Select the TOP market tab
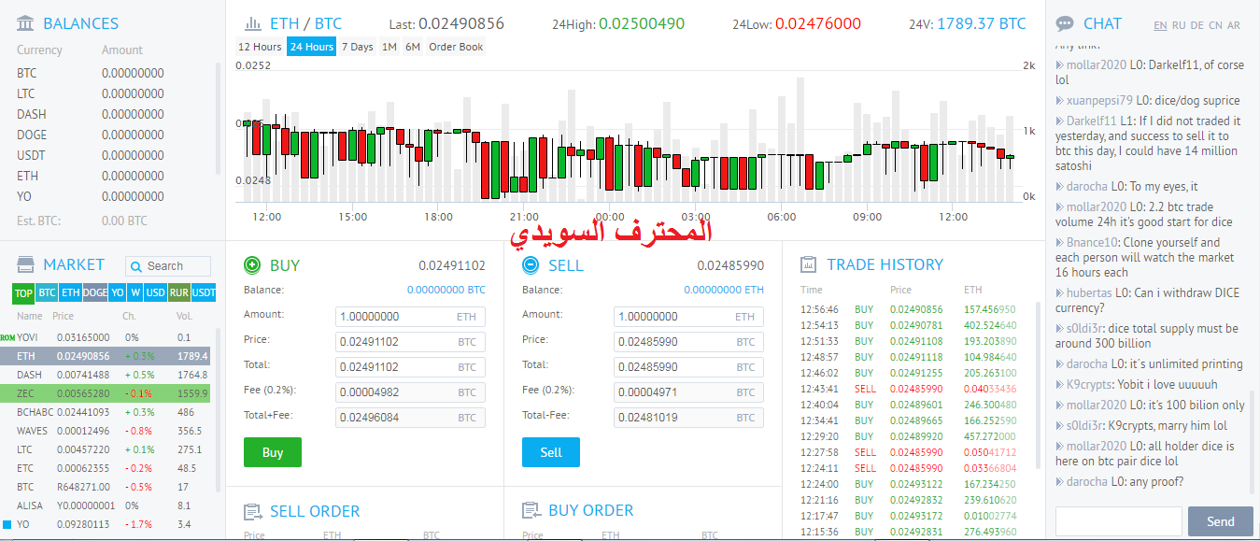The image size is (1260, 541). 23,293
